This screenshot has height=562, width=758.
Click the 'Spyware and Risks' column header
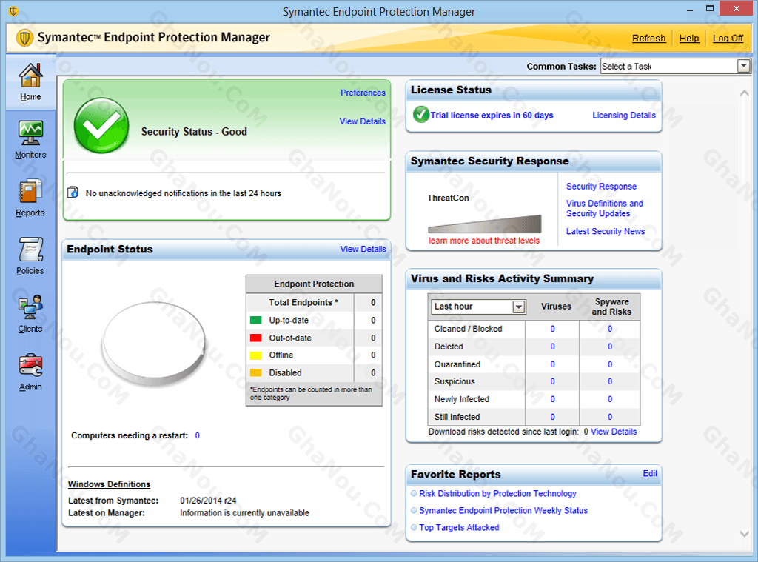click(x=611, y=307)
